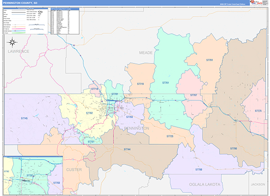This screenshot has width=270, height=196.
Task: Click the PENNINGTON county name label
Action: coord(136,129)
